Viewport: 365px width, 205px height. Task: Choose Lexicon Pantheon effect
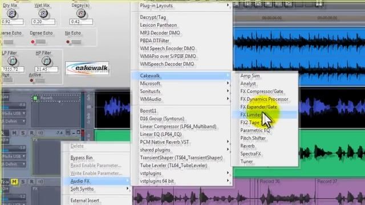(182, 25)
